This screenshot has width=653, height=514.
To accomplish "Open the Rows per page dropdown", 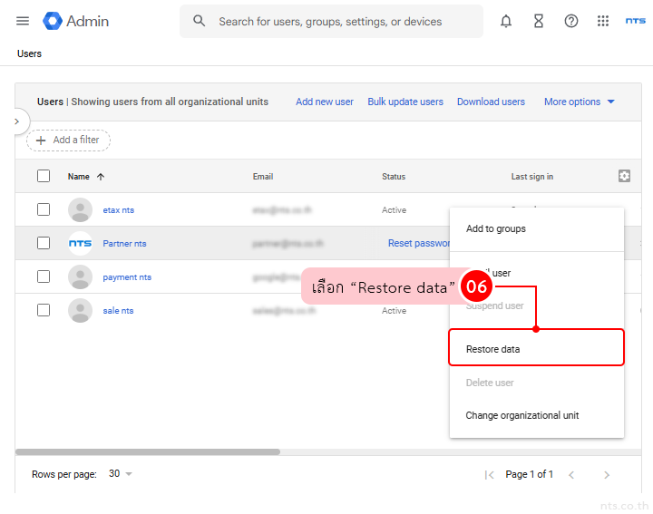I will point(121,474).
